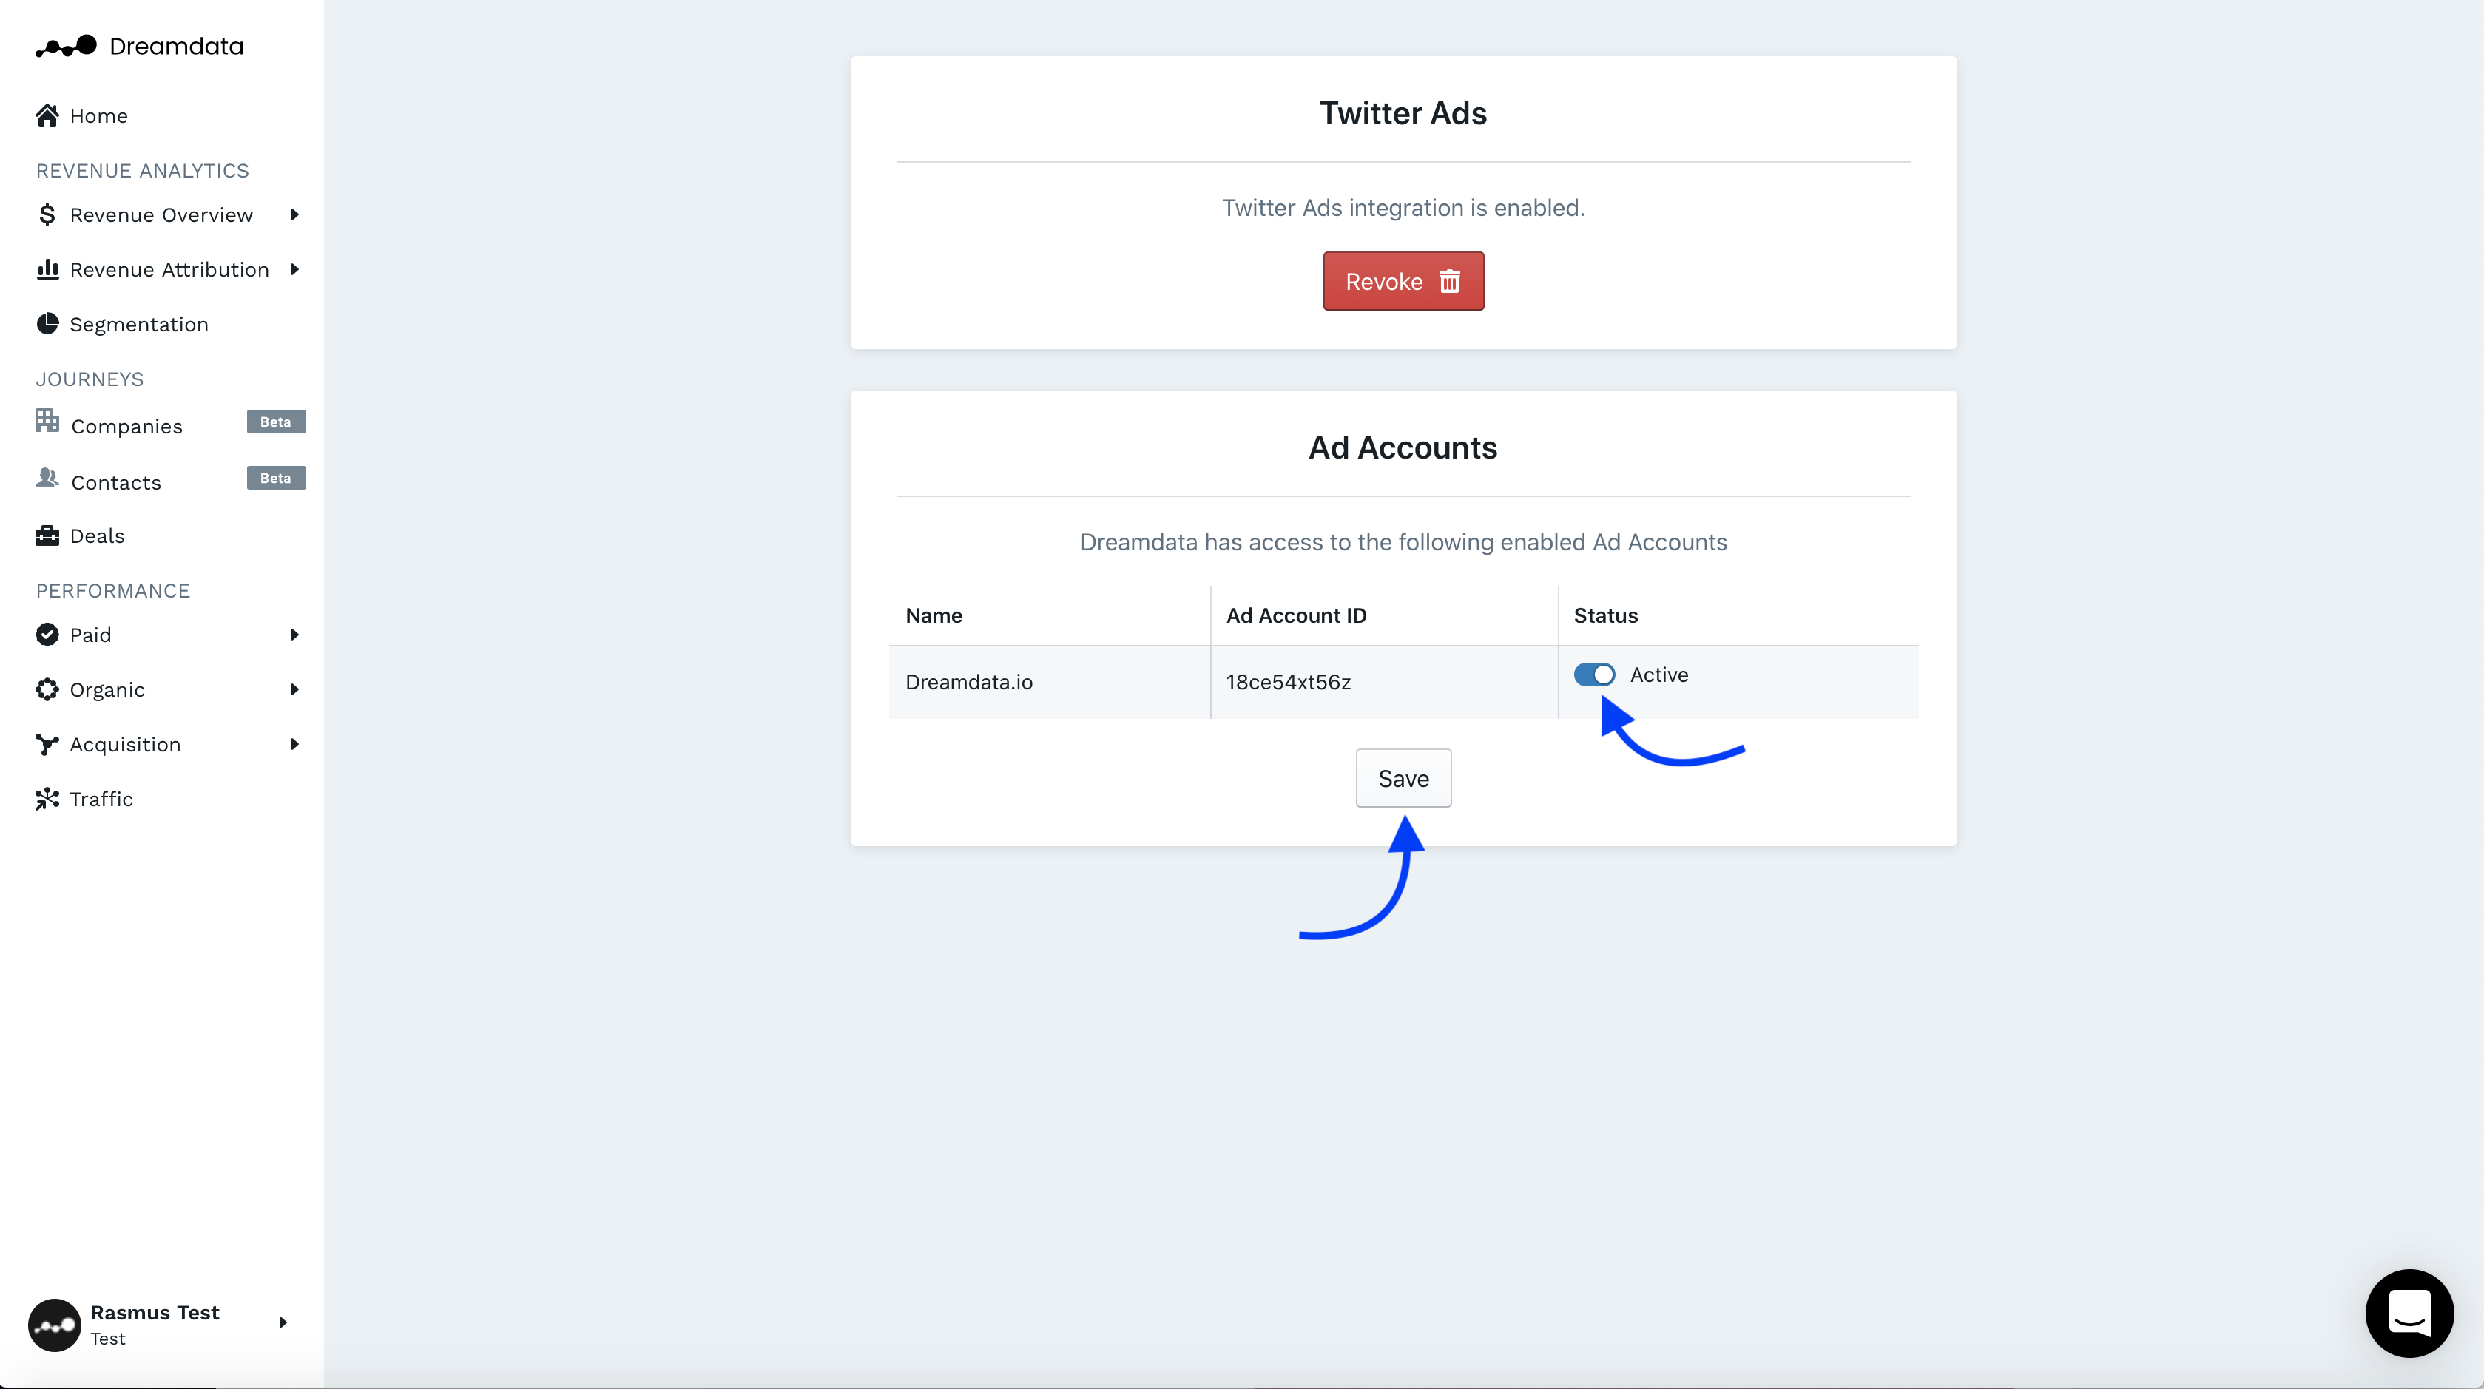2484x1389 pixels.
Task: Click the Save button
Action: pos(1403,778)
